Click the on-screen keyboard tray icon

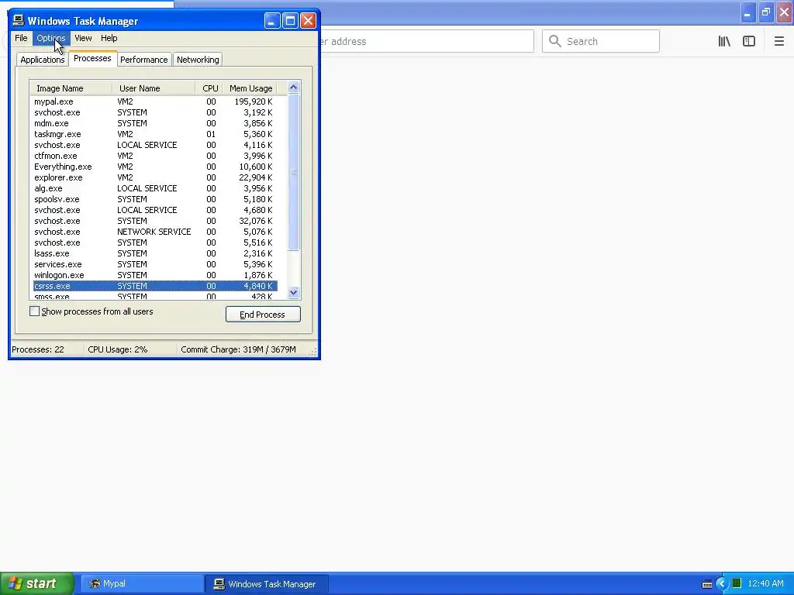point(707,584)
